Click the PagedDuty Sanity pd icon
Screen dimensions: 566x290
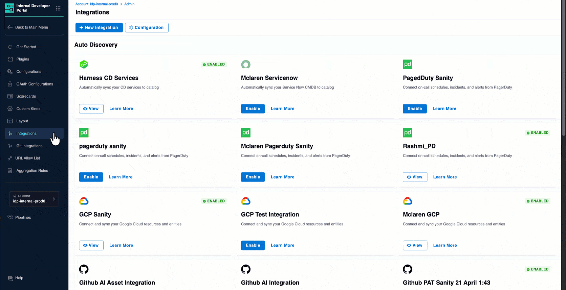click(408, 64)
